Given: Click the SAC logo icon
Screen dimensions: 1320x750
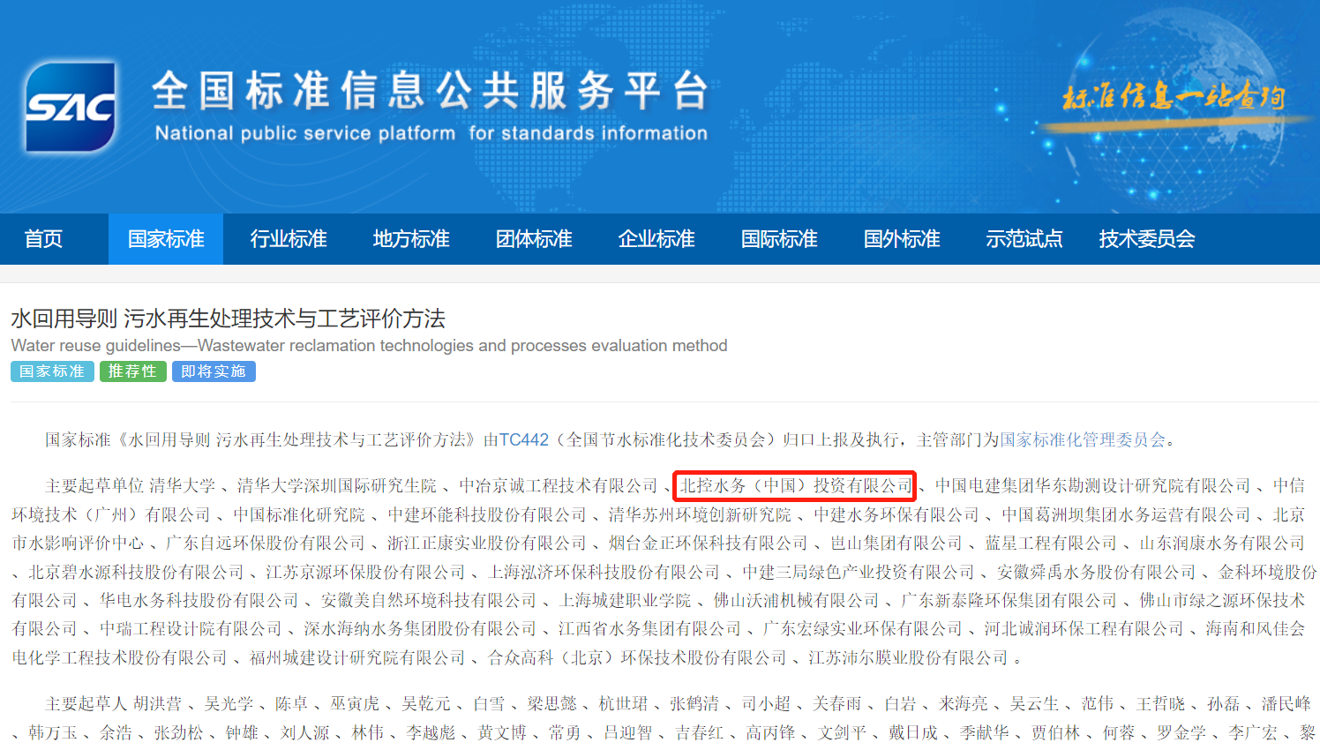Looking at the screenshot, I should 71,107.
